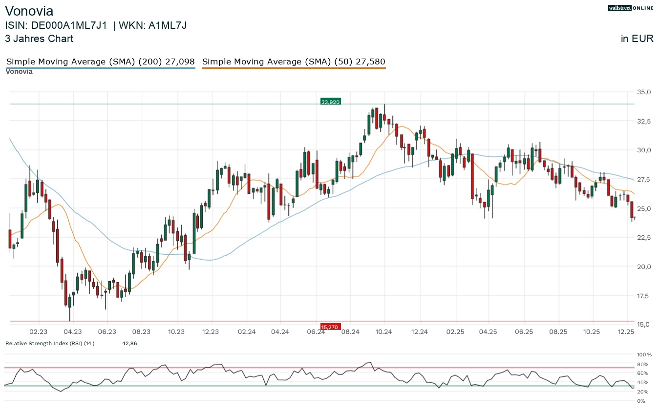The height and width of the screenshot is (414, 659).
Task: Select the 10.24 date on the x-axis
Action: tap(383, 332)
